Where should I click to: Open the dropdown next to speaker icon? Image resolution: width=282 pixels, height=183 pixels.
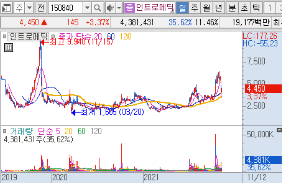click(x=119, y=8)
